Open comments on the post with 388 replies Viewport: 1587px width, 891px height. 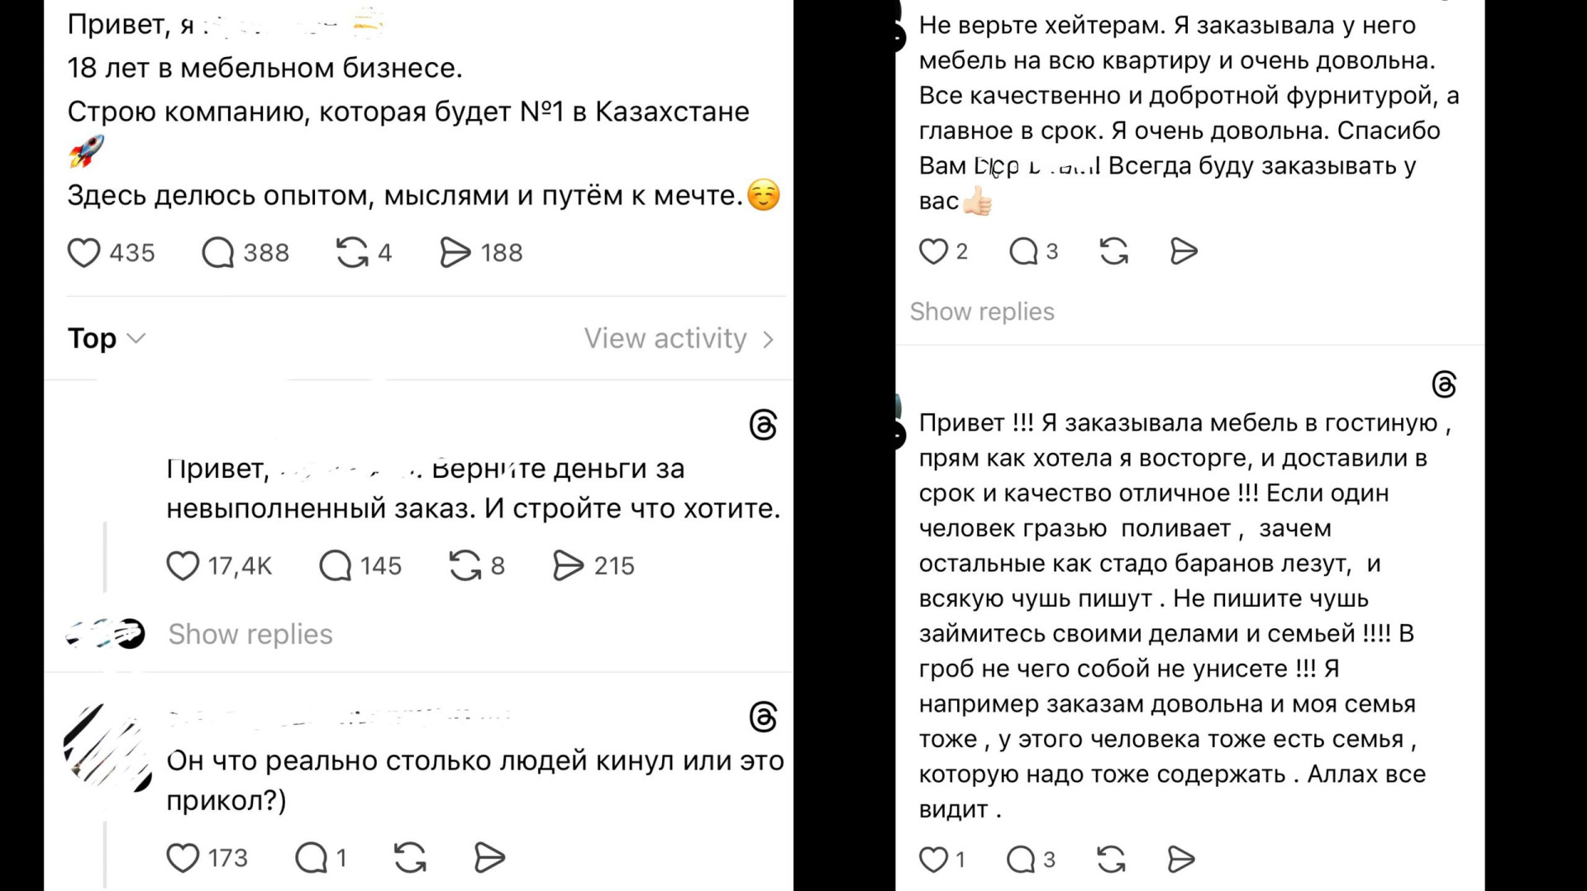coord(218,253)
